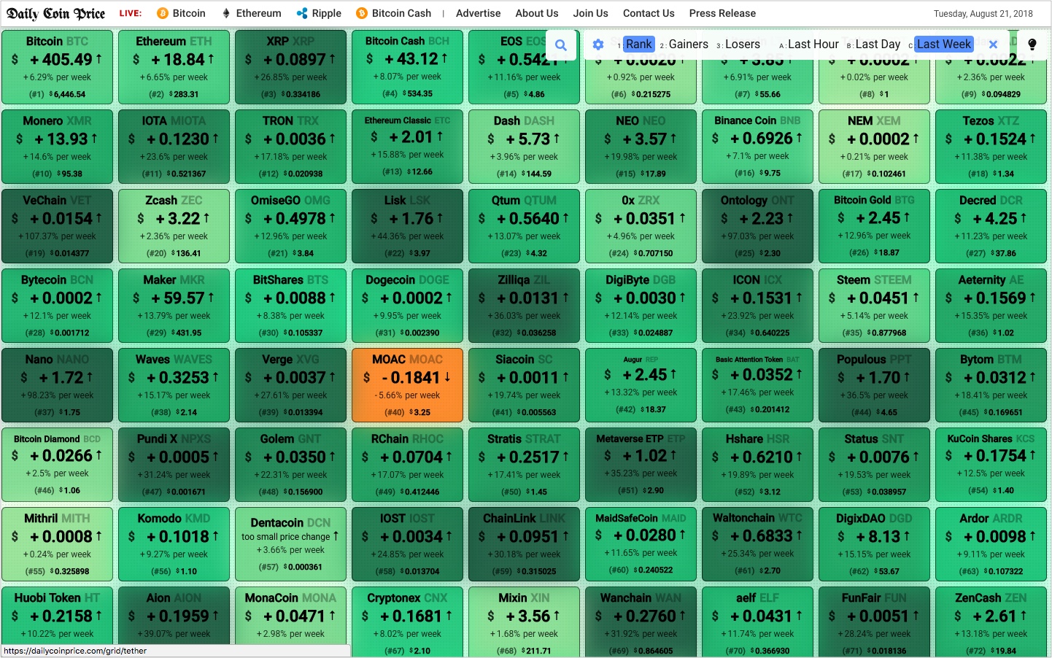
Task: Switch the timeframe to Last Hour
Action: (813, 44)
